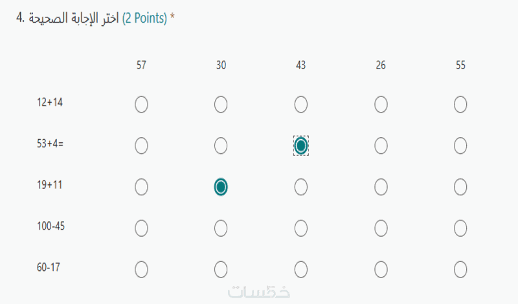Pick 43 for the 60-17 row
This screenshot has width=518, height=304.
point(300,268)
